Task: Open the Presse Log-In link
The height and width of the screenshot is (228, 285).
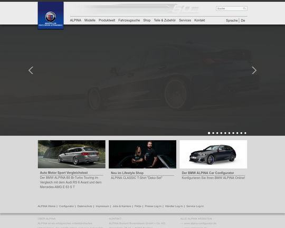Action: (x=153, y=206)
